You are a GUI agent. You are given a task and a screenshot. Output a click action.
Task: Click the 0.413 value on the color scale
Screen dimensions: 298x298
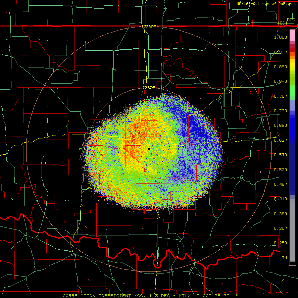[280, 199]
